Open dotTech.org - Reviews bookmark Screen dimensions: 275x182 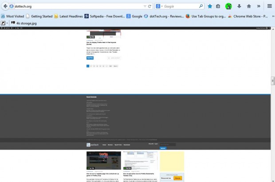pyautogui.click(x=164, y=16)
